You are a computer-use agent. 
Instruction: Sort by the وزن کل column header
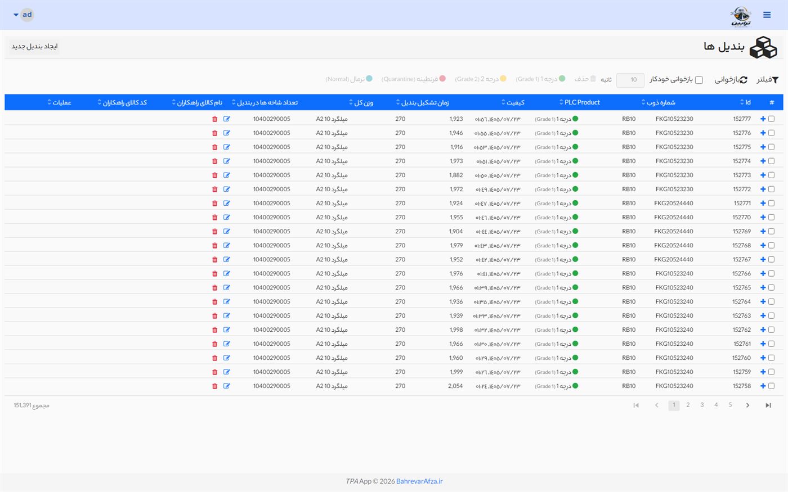pos(361,102)
